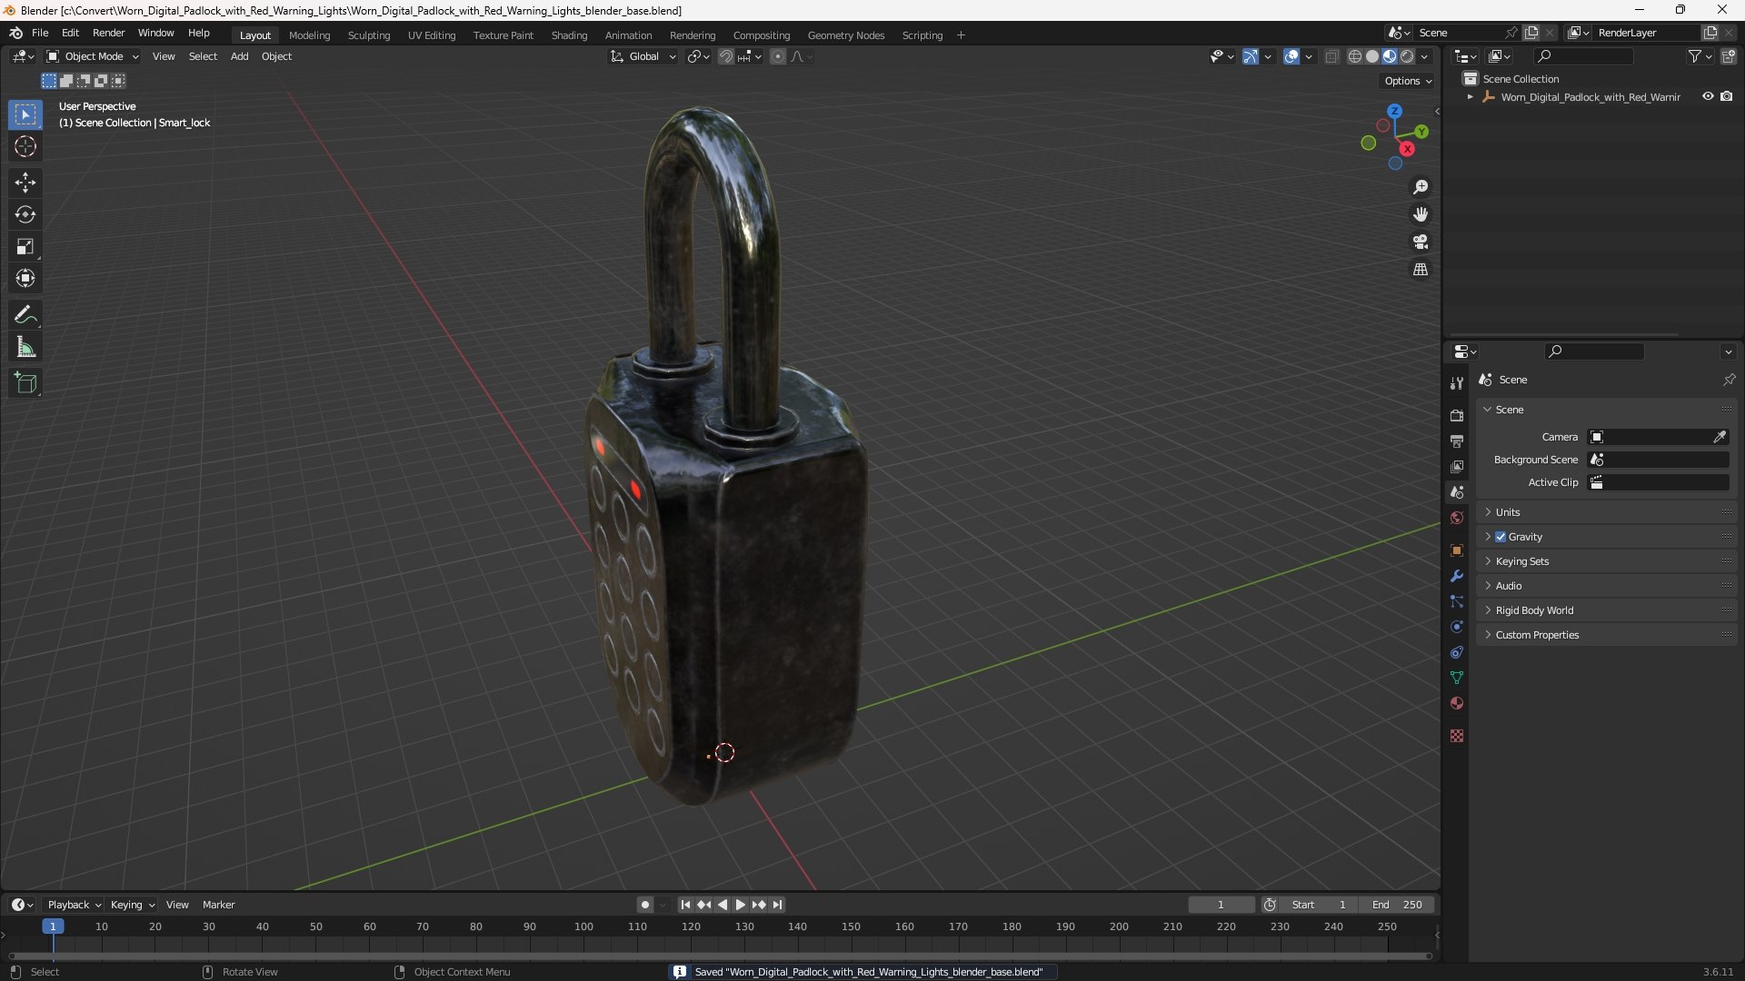
Task: Activate the Move tool
Action: tap(25, 183)
